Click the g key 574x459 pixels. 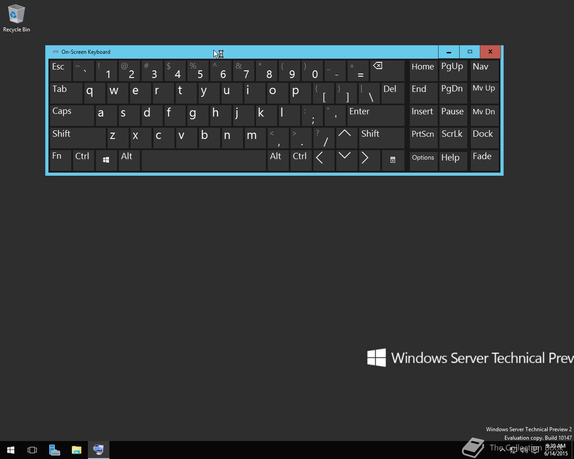(198, 116)
